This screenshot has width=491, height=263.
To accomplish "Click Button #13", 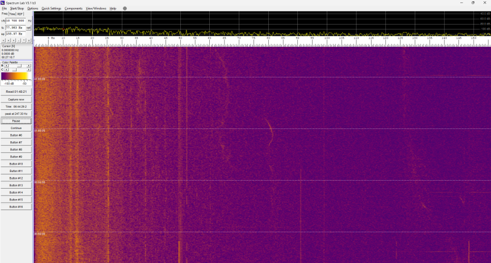I will (x=16, y=186).
